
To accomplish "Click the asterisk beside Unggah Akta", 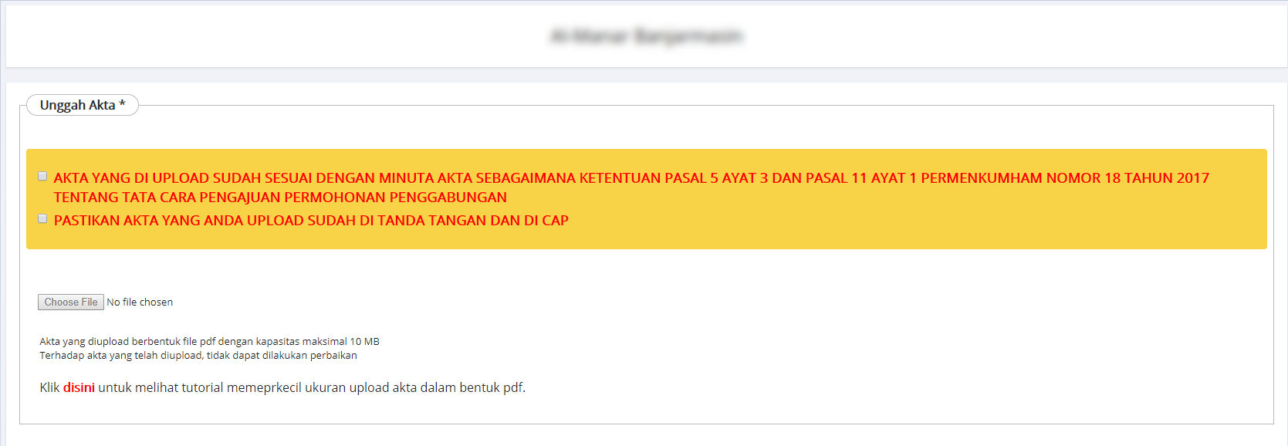I will pyautogui.click(x=122, y=104).
